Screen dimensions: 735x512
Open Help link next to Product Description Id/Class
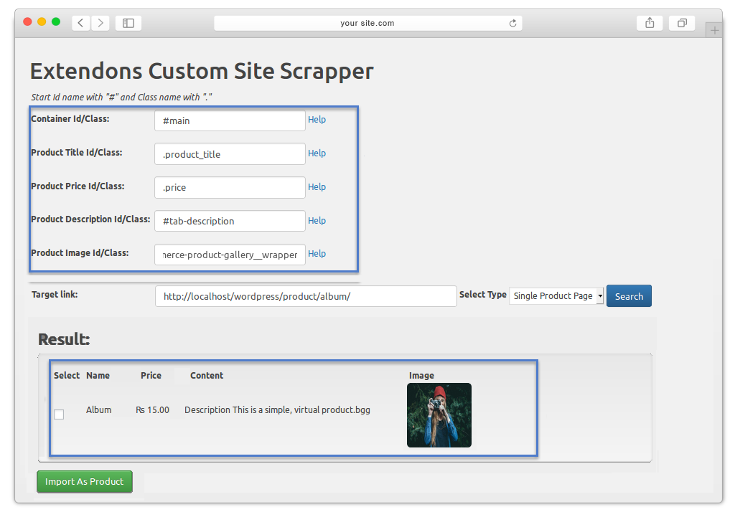click(317, 221)
